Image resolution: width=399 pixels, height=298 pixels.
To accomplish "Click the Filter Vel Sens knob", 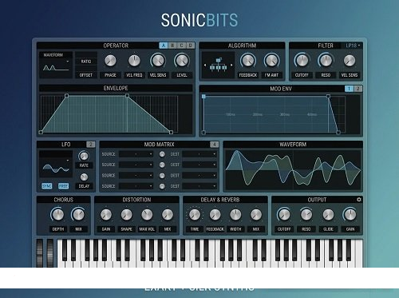I will click(350, 61).
